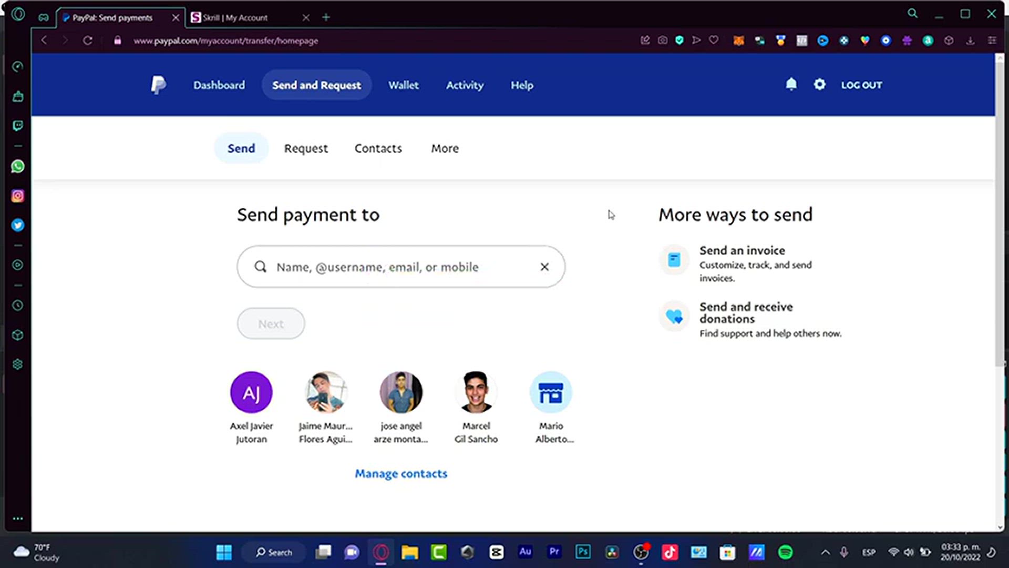This screenshot has width=1009, height=568.
Task: Switch the ESP keyboard language indicator
Action: click(869, 552)
